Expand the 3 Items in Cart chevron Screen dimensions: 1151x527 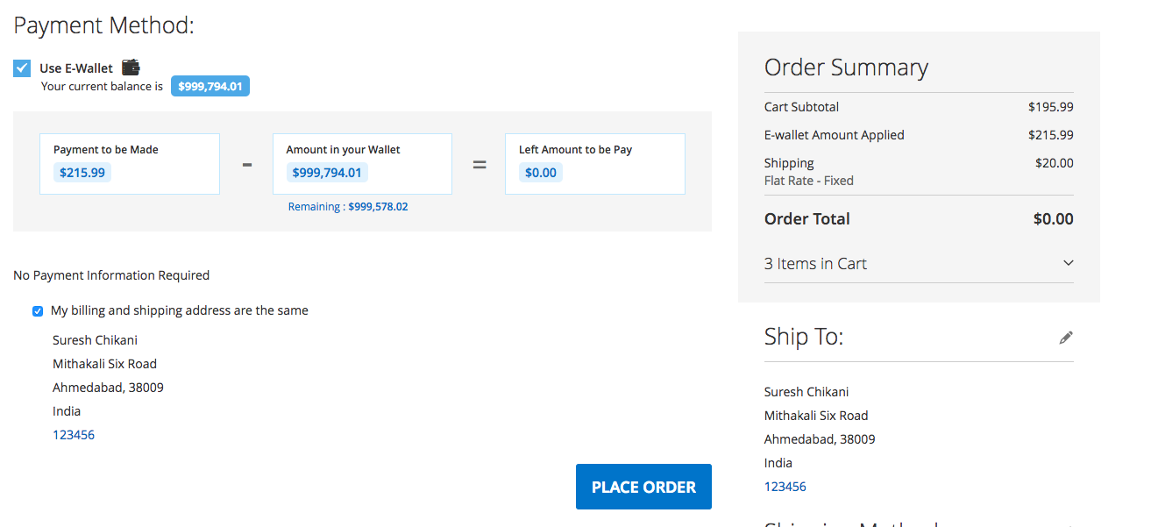1068,263
